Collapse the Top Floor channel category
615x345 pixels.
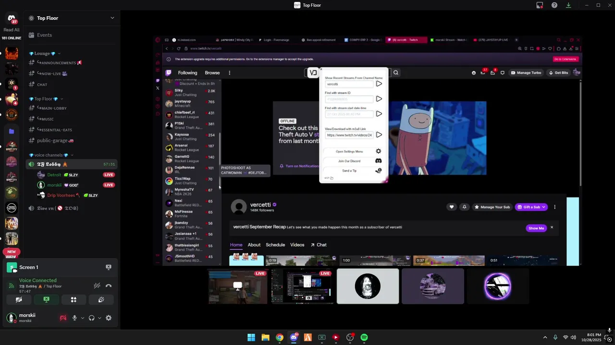click(x=46, y=99)
